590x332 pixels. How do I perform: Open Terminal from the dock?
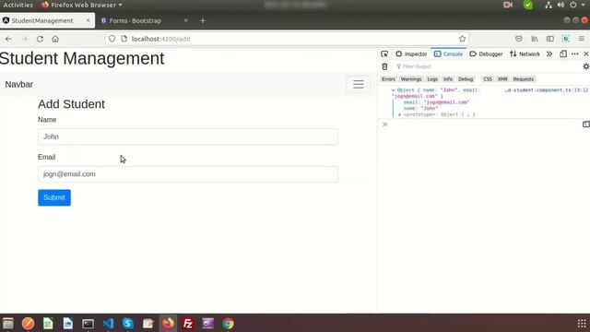88,324
